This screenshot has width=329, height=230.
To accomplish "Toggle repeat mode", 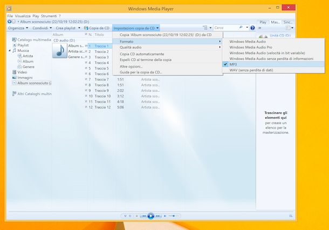I will click(130, 216).
